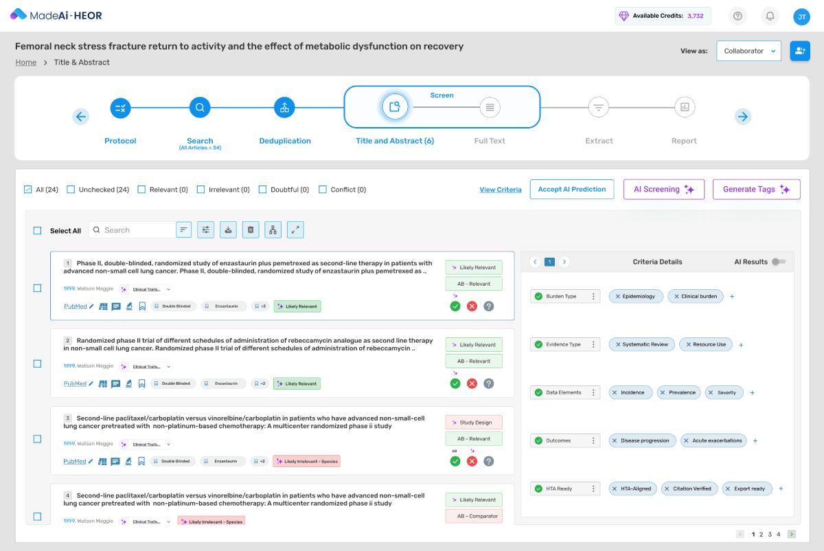Image resolution: width=824 pixels, height=551 pixels.
Task: Go to the Protocol step
Action: (120, 108)
